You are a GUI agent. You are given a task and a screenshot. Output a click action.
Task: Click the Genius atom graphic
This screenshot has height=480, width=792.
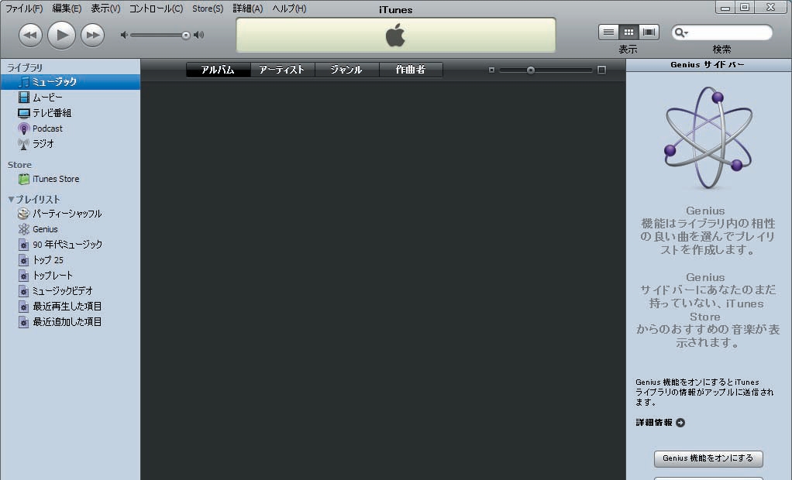pyautogui.click(x=708, y=137)
